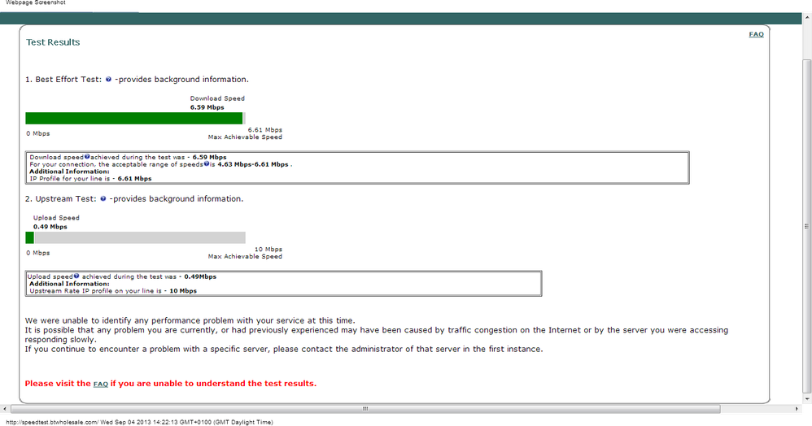This screenshot has height=426, width=812.
Task: Click 'Upstream Rate IP profile' row
Action: click(113, 291)
